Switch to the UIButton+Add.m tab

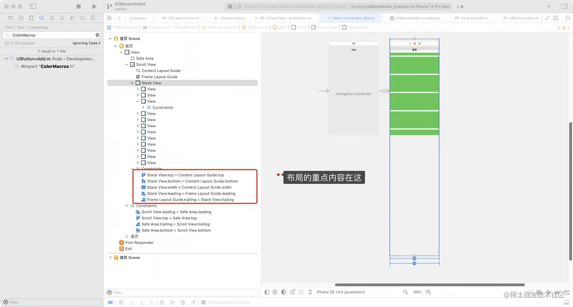tap(521, 18)
